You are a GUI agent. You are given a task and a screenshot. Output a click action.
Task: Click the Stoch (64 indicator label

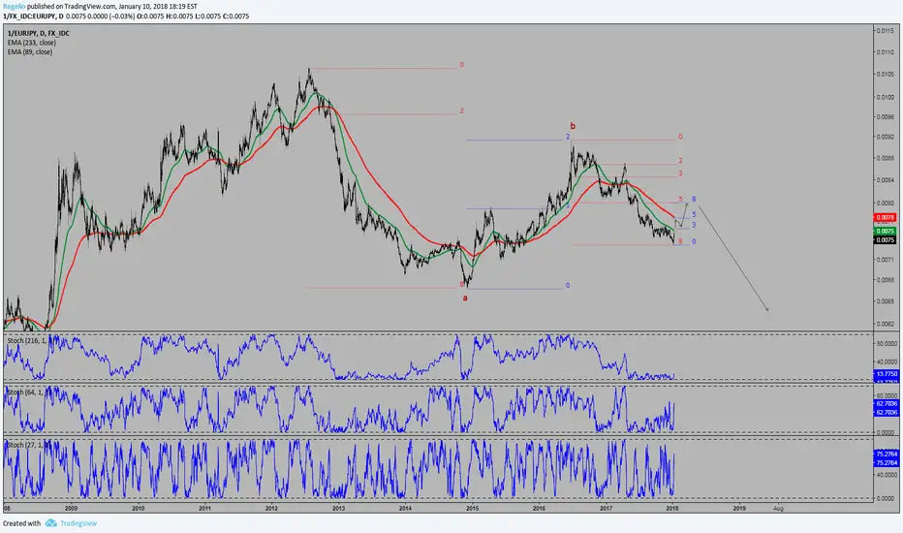click(x=23, y=392)
